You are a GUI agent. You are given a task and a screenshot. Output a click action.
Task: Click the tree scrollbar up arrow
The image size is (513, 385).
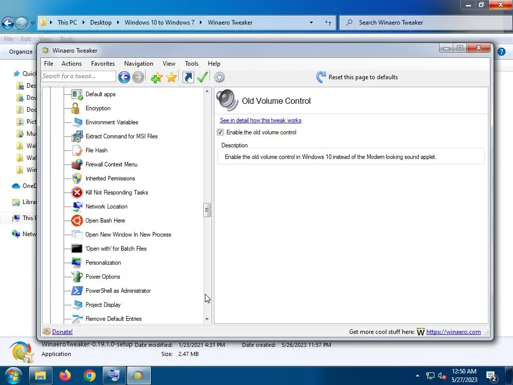pyautogui.click(x=207, y=91)
